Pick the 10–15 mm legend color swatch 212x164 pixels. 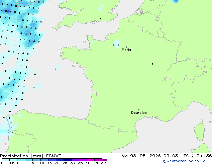coord(44,160)
